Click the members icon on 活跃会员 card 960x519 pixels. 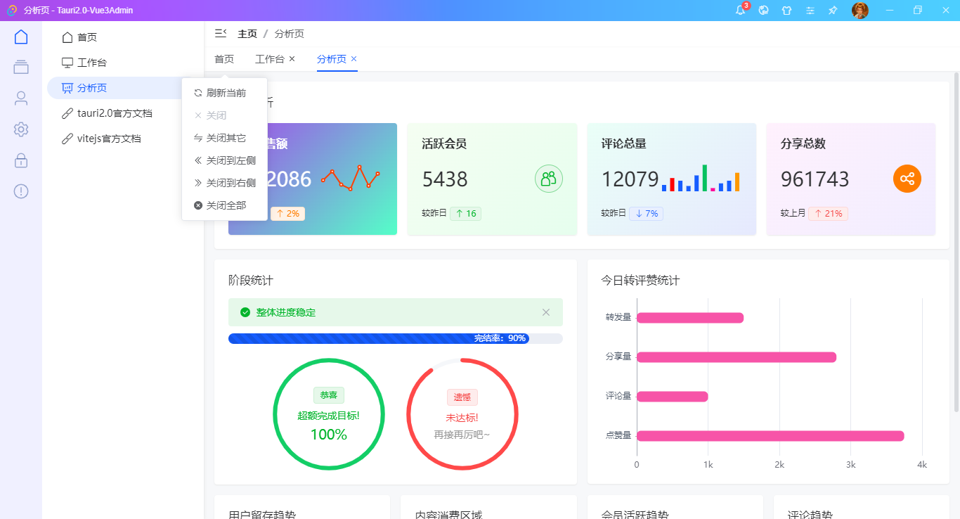click(x=549, y=179)
